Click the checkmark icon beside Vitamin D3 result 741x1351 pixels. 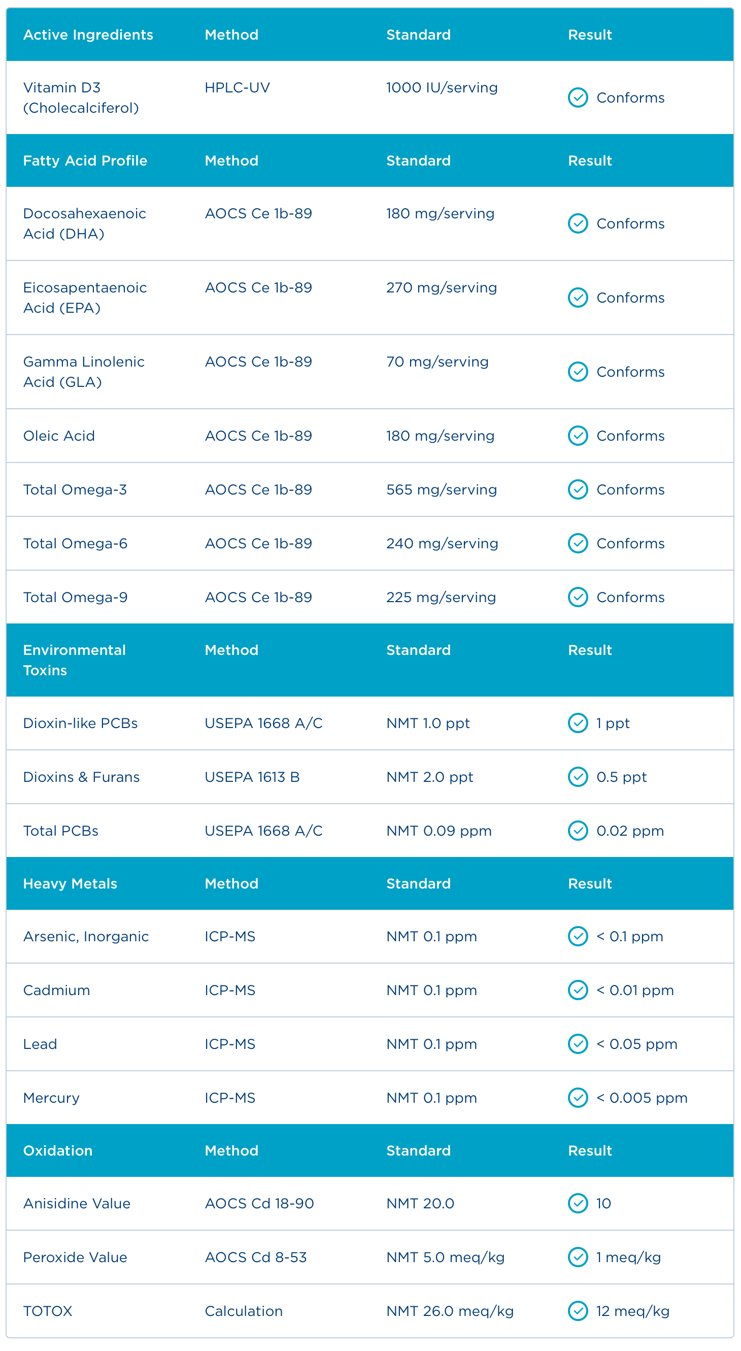coord(578,97)
